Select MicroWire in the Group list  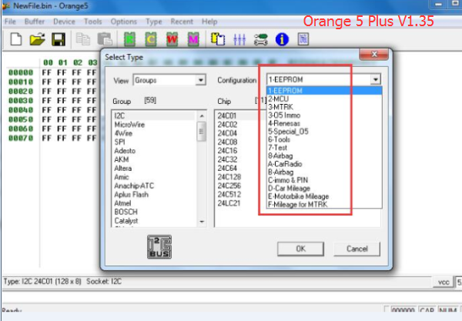(x=128, y=123)
